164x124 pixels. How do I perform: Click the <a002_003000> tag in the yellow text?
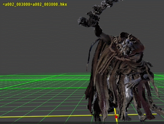[17, 4]
